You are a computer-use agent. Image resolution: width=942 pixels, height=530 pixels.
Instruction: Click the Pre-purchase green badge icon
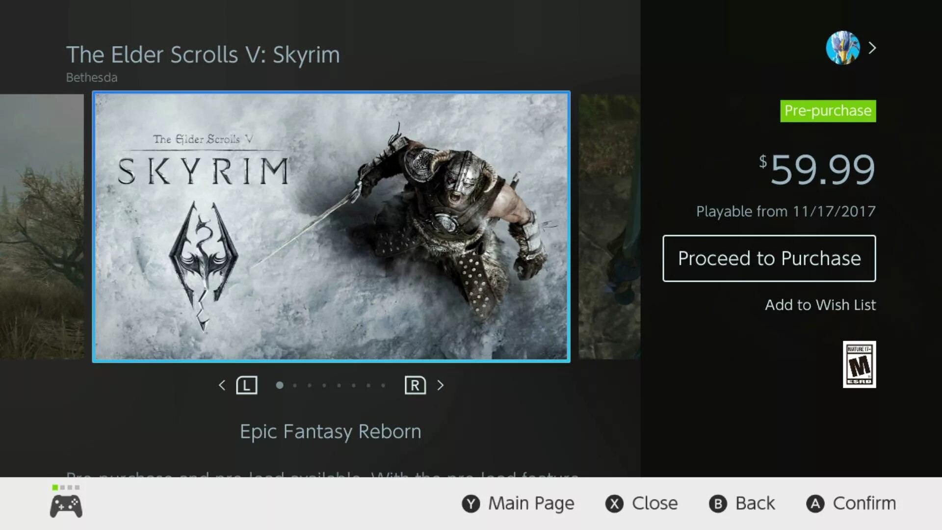(x=828, y=110)
